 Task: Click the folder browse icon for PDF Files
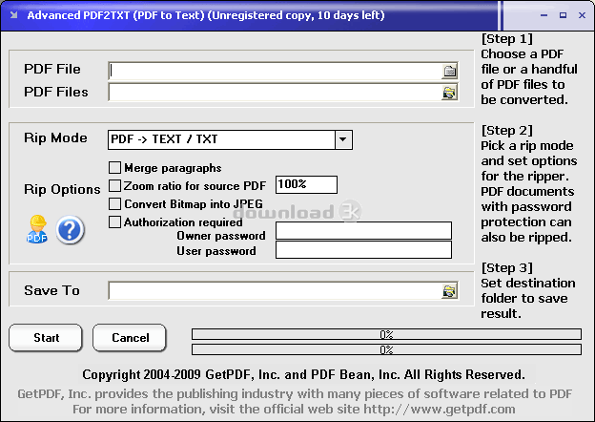(450, 93)
